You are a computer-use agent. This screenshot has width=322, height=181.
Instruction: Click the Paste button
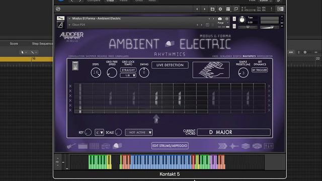(123, 1)
